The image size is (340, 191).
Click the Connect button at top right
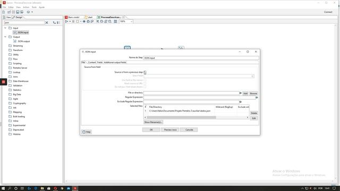pos(328,12)
